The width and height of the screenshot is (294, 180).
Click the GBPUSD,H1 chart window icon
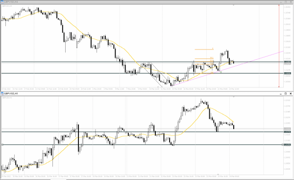click(2, 94)
